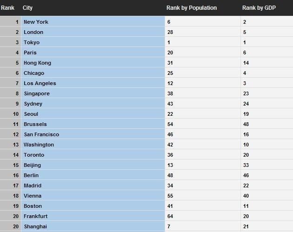Click the Beijing city cell

click(93, 165)
